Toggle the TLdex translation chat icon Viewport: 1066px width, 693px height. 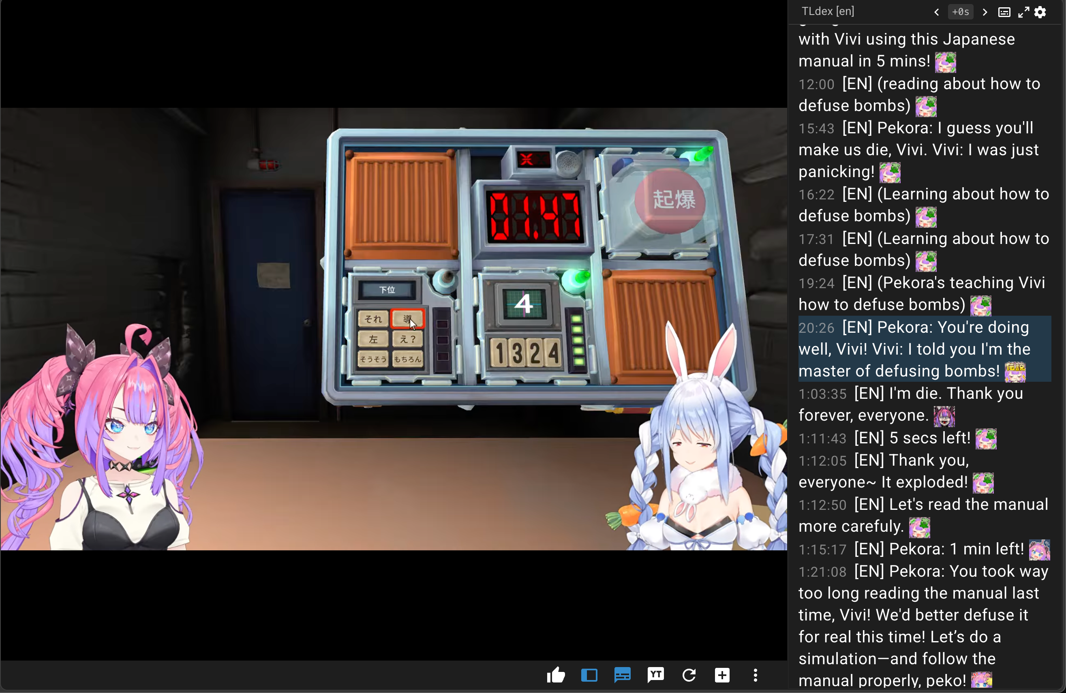pyautogui.click(x=622, y=675)
